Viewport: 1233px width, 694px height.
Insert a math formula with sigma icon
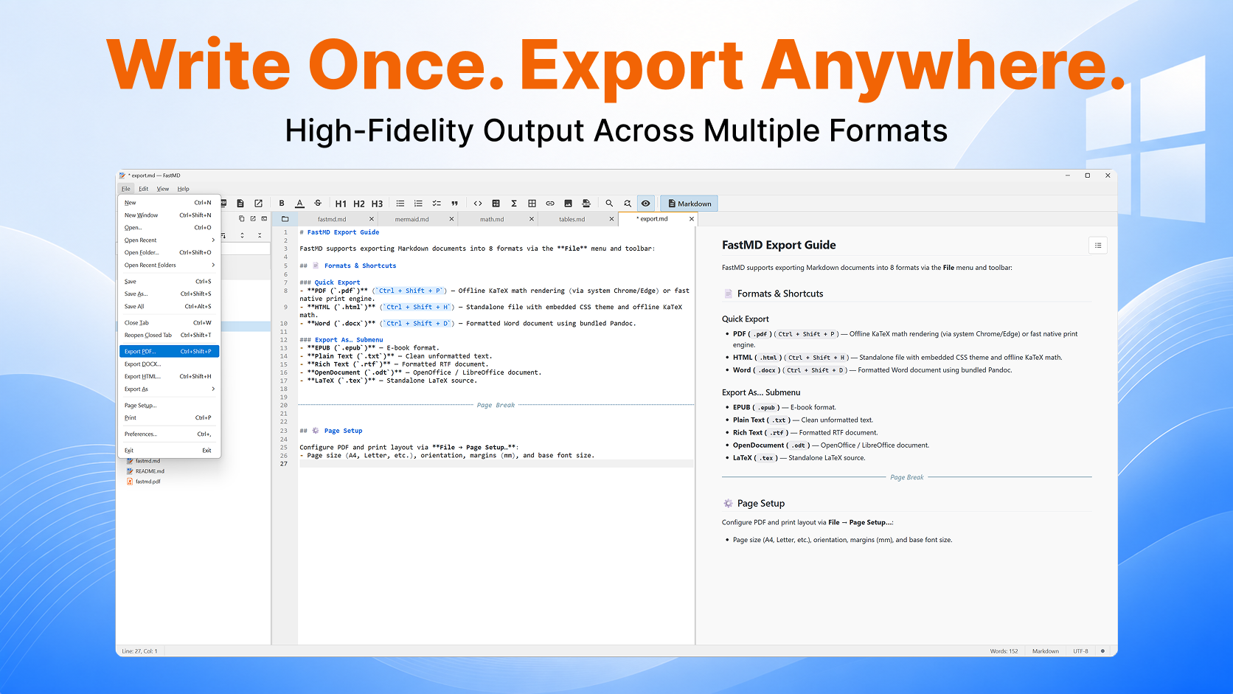pos(514,204)
